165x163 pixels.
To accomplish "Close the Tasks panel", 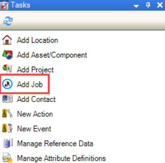I will pos(160,5).
